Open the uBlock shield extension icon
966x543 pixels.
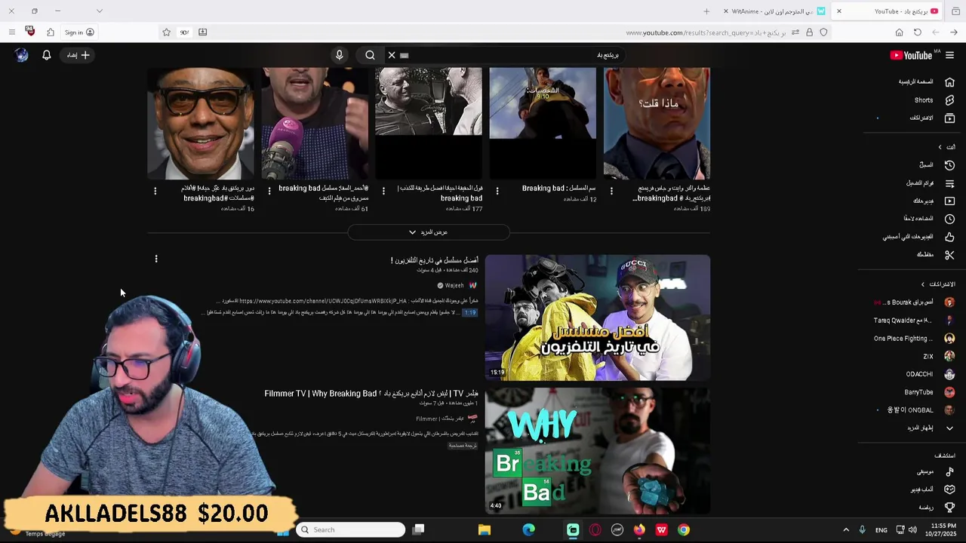click(30, 32)
